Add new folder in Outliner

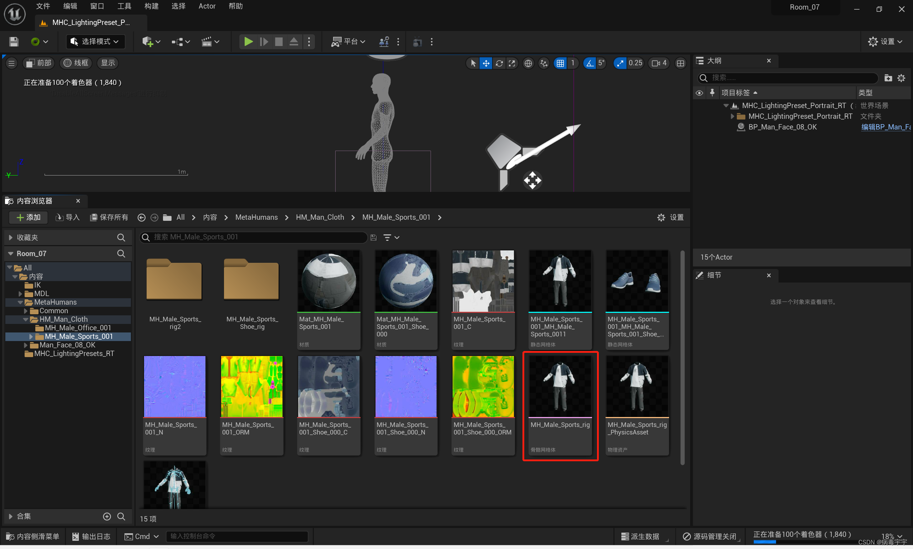point(888,78)
